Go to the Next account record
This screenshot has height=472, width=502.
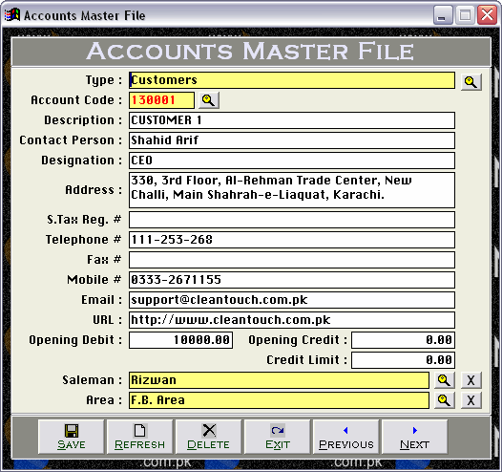[414, 437]
